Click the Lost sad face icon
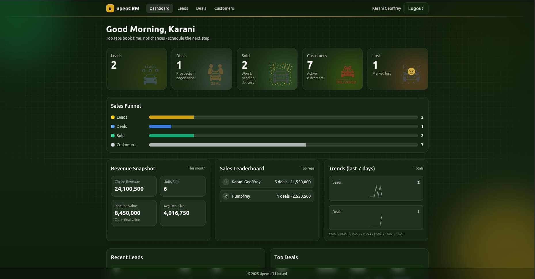535x279 pixels. tap(411, 74)
